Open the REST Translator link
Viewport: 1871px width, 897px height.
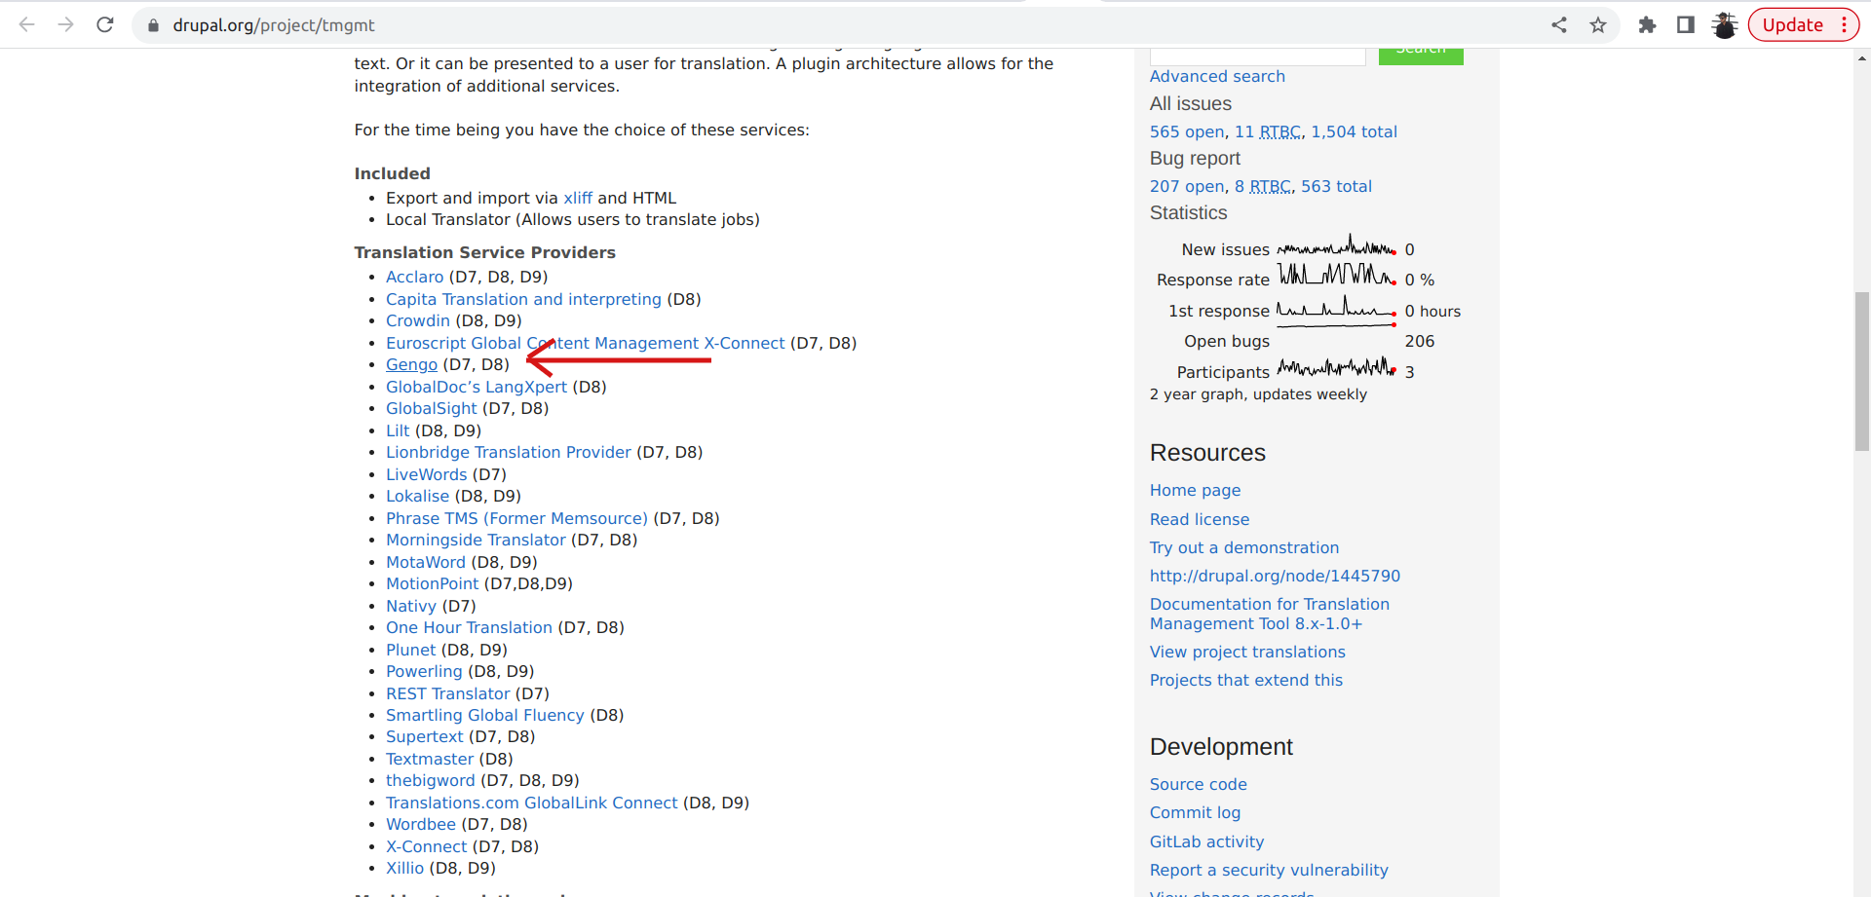[448, 693]
